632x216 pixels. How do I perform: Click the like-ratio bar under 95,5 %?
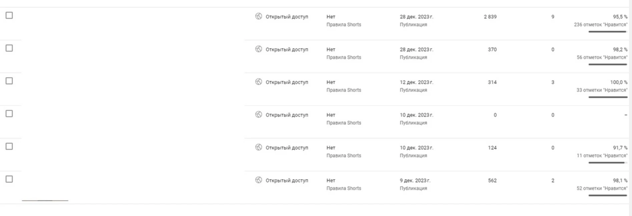(608, 32)
